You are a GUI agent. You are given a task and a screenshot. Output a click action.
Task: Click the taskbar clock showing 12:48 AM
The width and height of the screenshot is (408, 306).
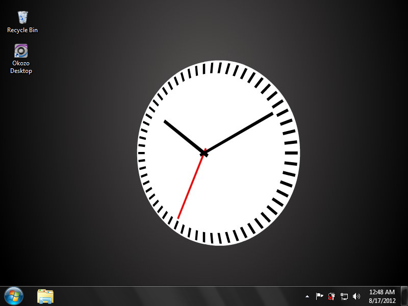tap(381, 292)
